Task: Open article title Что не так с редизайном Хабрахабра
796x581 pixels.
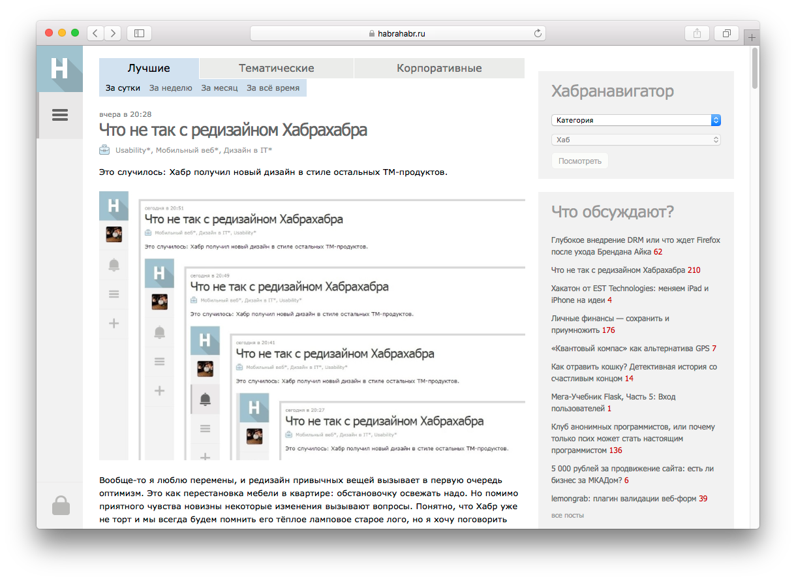Action: (233, 130)
